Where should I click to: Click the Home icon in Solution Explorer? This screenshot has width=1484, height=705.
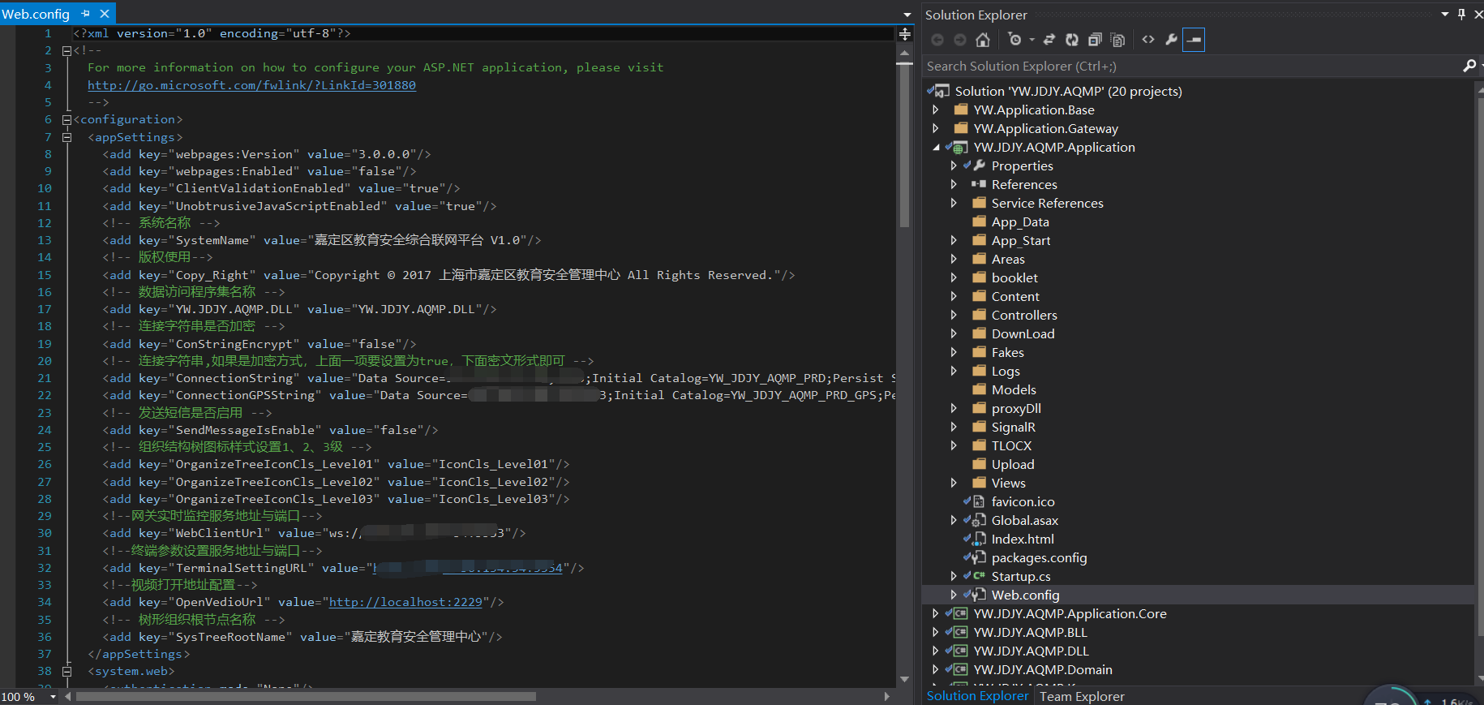(983, 40)
